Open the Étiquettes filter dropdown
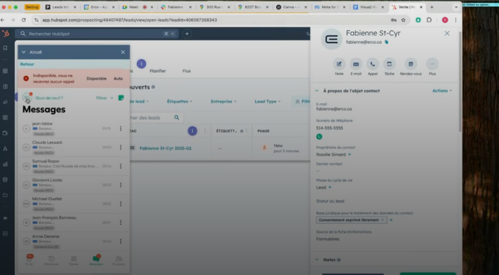The height and width of the screenshot is (275, 499). point(179,102)
